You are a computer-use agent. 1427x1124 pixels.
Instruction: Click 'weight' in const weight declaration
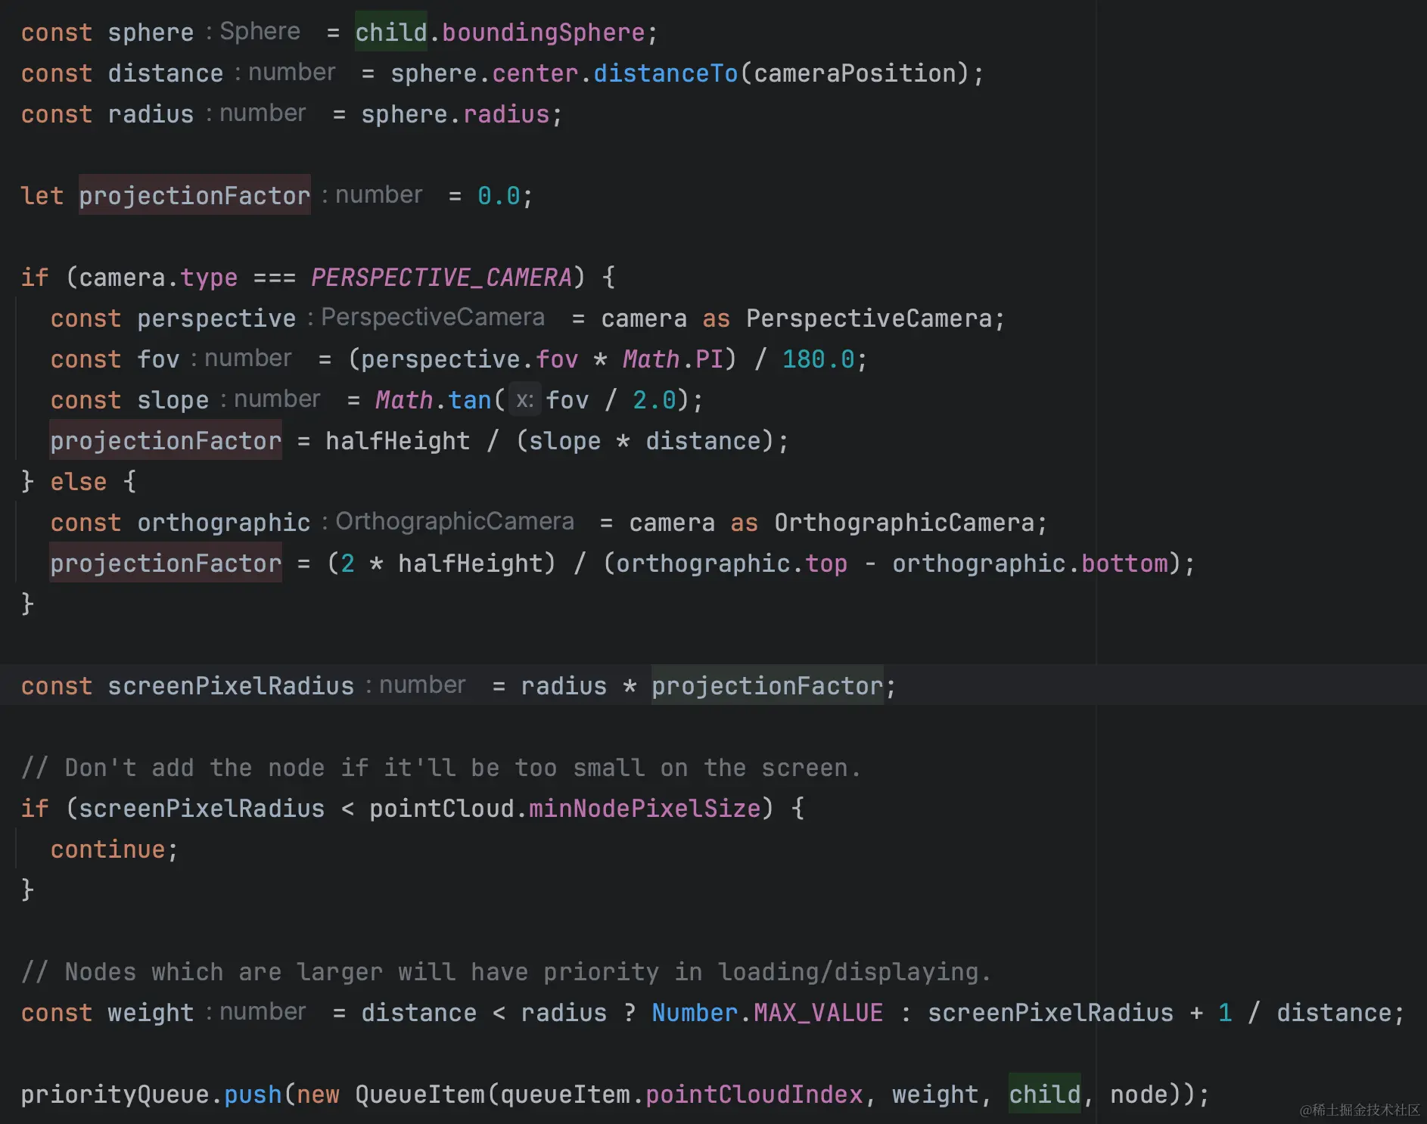(x=151, y=1013)
